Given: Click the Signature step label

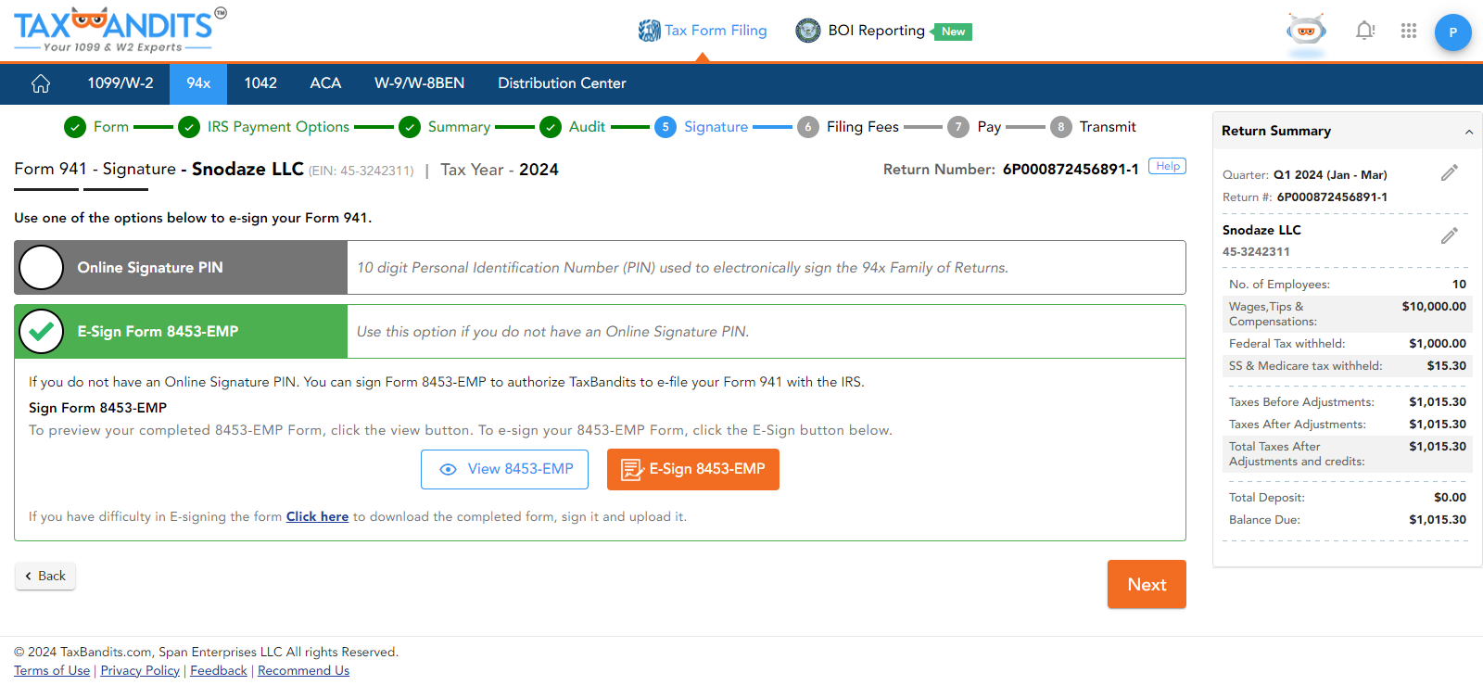Looking at the screenshot, I should coord(716,127).
